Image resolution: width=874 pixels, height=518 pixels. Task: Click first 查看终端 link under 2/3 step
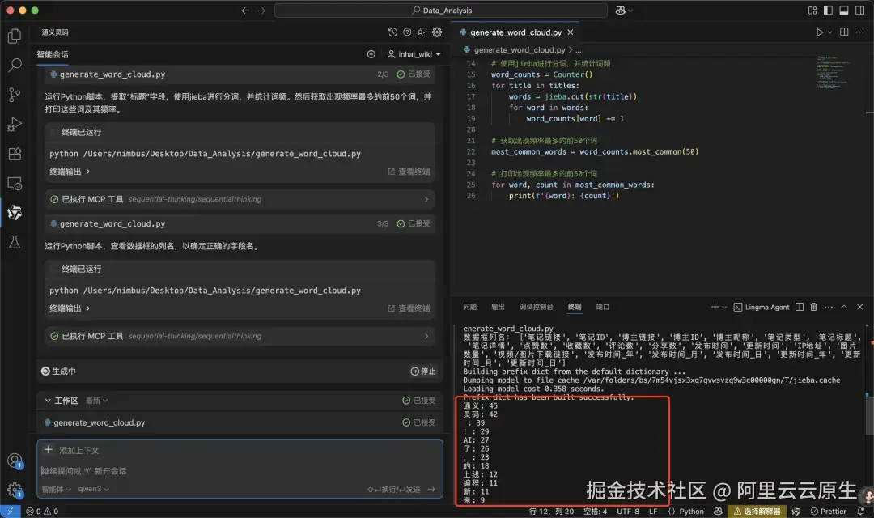409,172
